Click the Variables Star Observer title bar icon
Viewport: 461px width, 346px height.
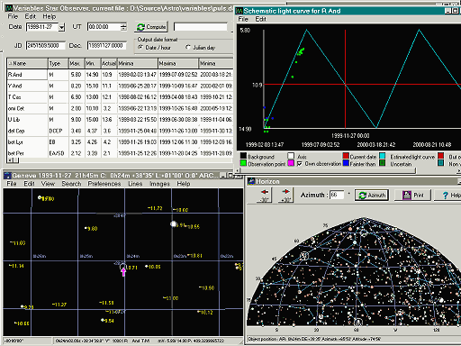(8, 8)
